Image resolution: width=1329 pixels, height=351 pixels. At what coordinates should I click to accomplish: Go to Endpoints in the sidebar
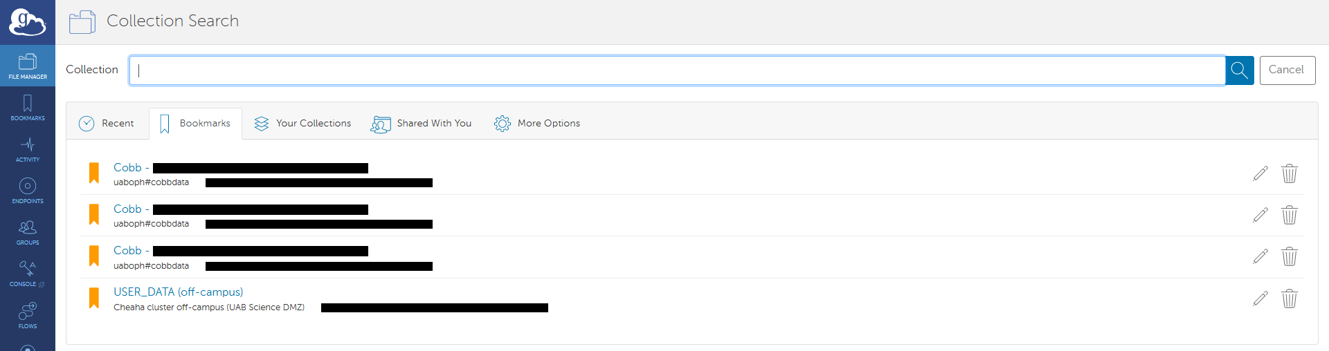pyautogui.click(x=28, y=191)
